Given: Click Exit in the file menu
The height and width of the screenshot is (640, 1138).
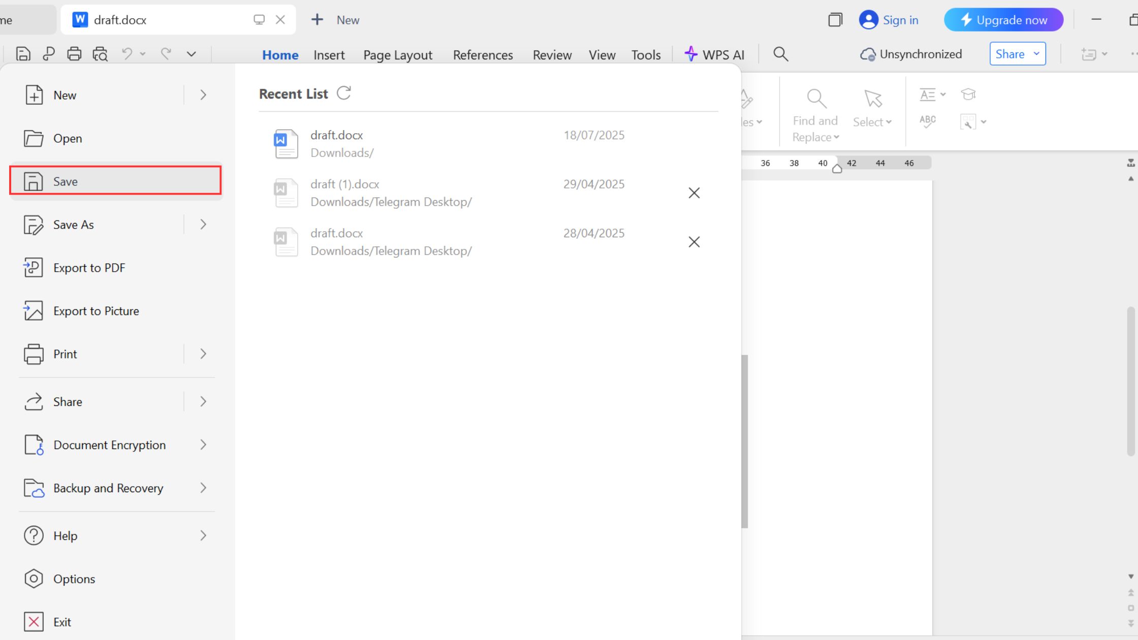Looking at the screenshot, I should pyautogui.click(x=116, y=622).
